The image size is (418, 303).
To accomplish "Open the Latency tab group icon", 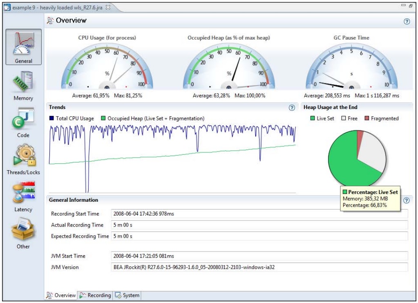I will (23, 197).
